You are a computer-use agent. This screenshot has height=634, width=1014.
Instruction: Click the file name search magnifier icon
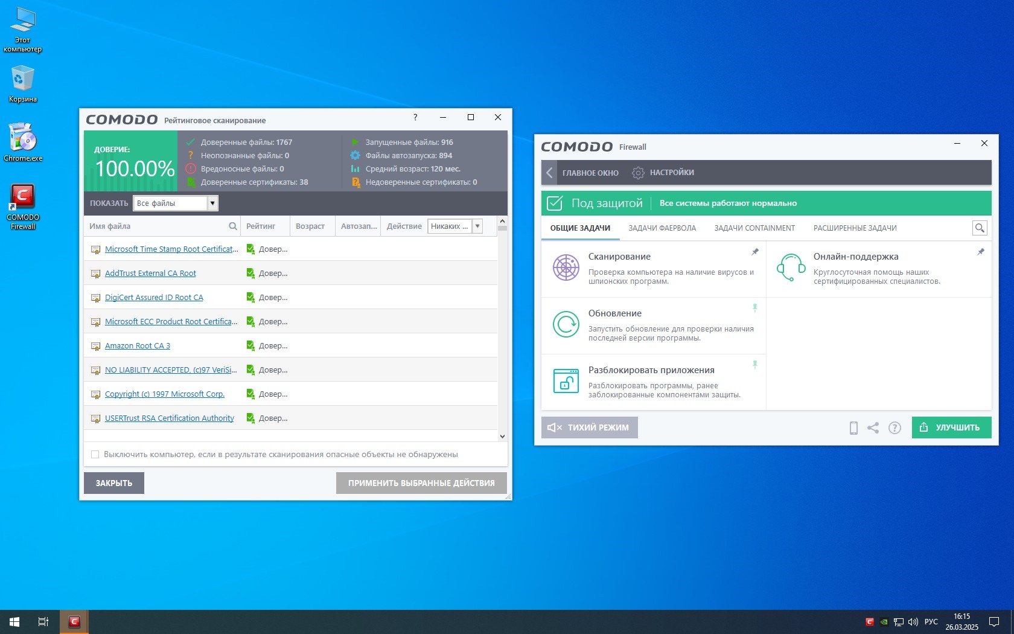click(x=232, y=226)
